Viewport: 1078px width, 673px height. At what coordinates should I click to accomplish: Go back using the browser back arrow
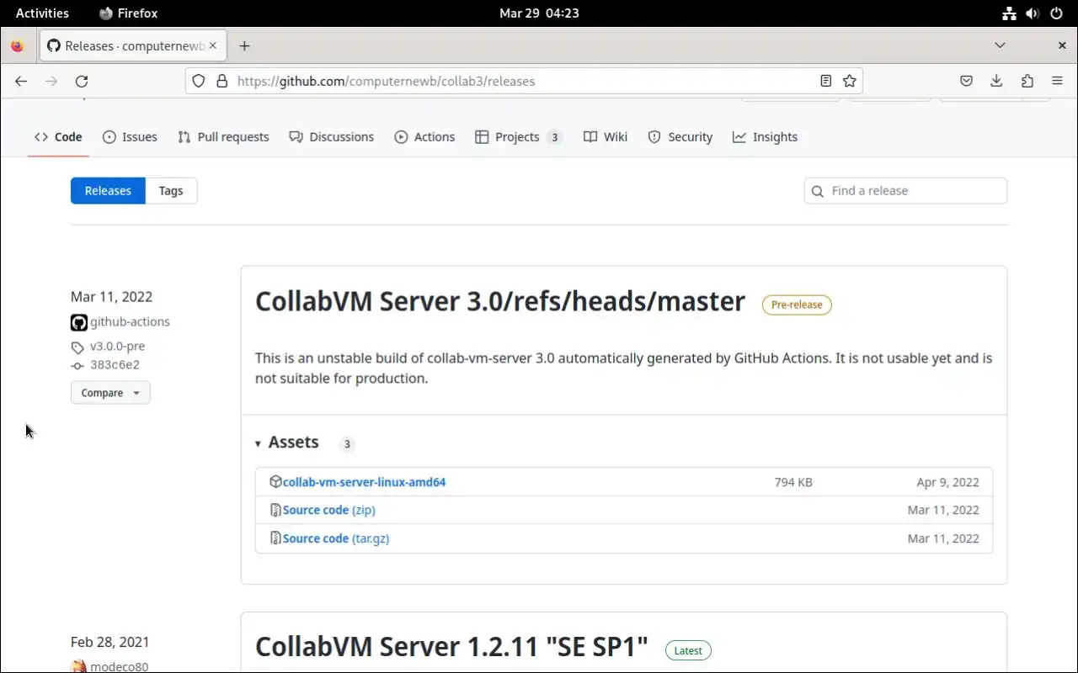click(x=21, y=81)
